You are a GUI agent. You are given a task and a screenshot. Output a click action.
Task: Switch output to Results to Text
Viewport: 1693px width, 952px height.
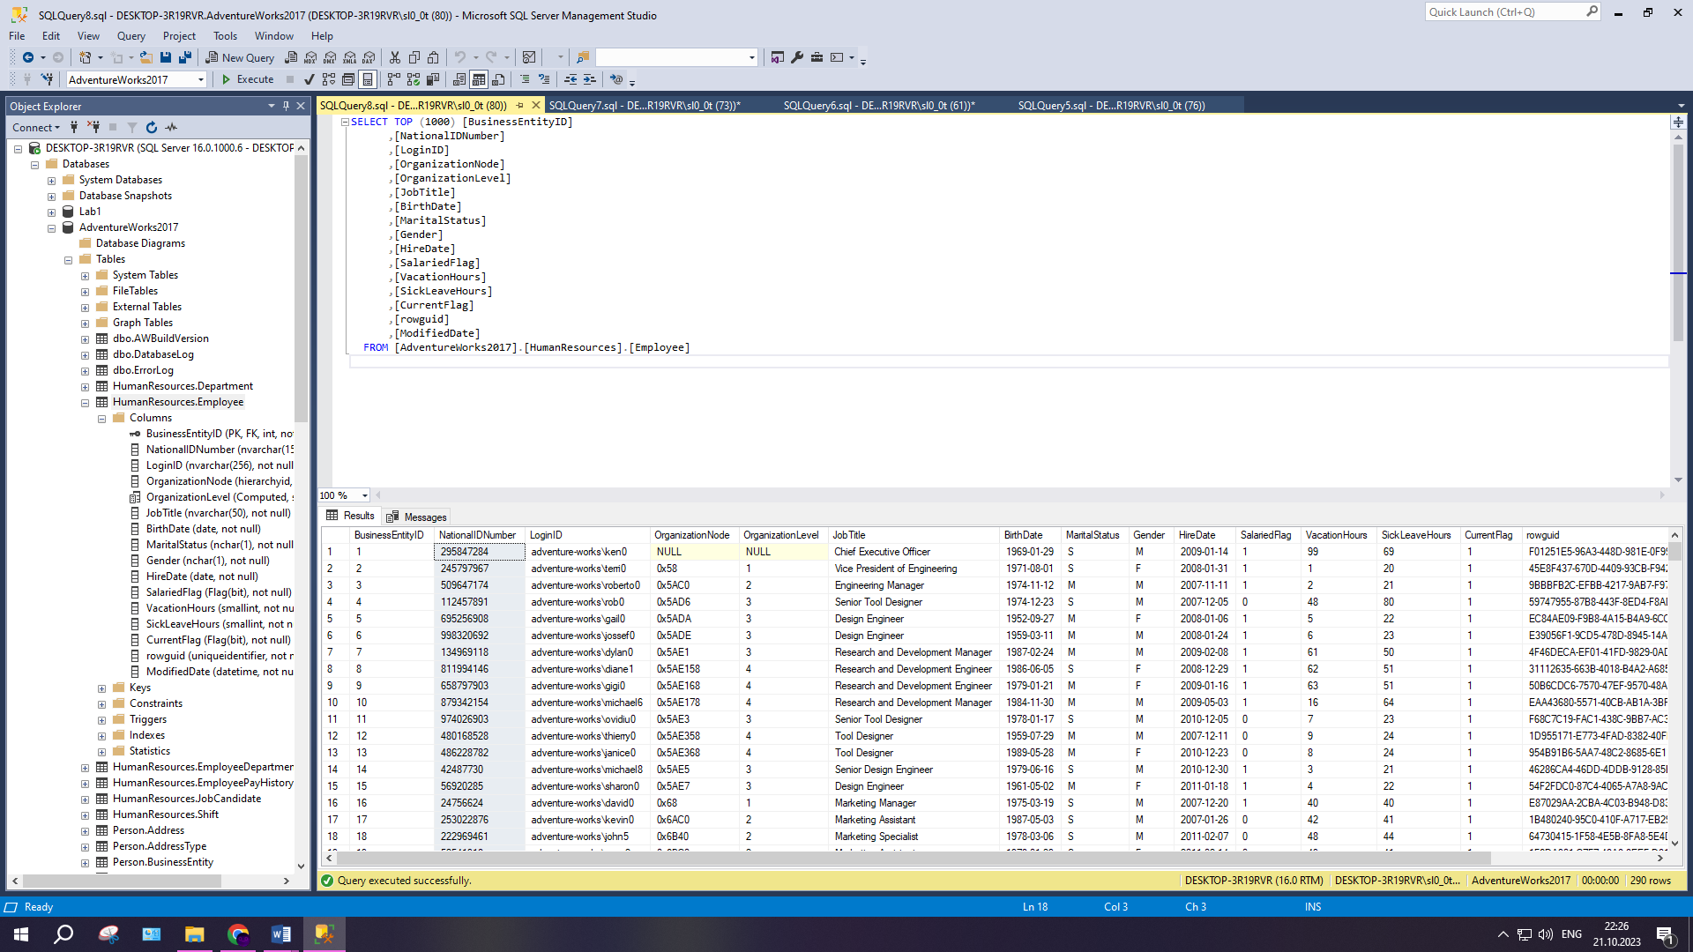(x=459, y=80)
